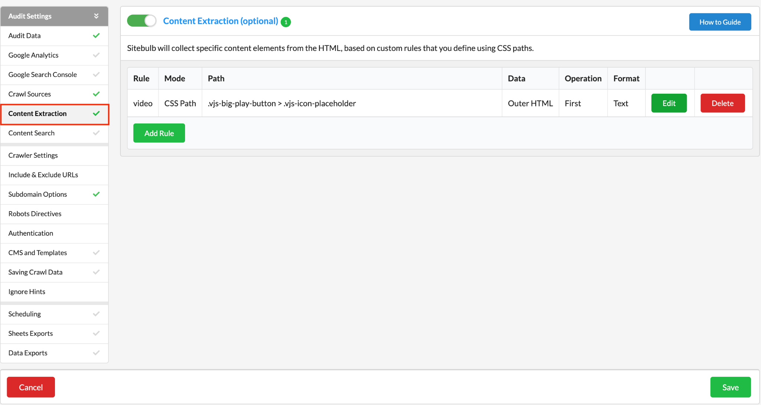Add a new extraction rule
The height and width of the screenshot is (405, 761).
pyautogui.click(x=159, y=133)
